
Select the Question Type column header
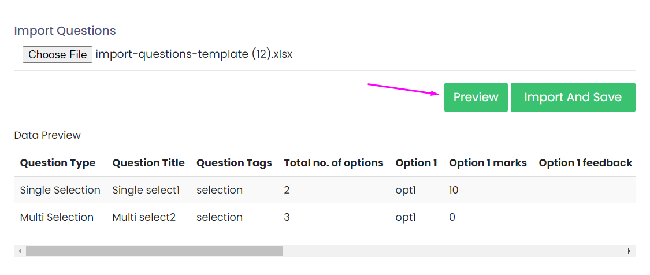click(x=58, y=163)
